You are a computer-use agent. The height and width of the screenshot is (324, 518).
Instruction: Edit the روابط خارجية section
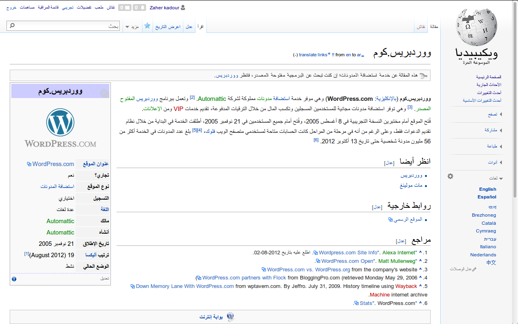pyautogui.click(x=377, y=207)
